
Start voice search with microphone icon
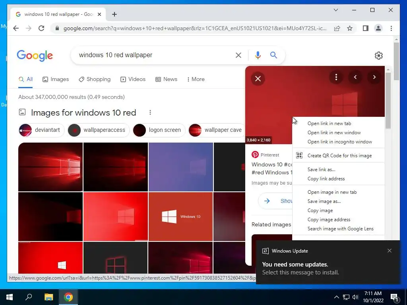coord(258,55)
